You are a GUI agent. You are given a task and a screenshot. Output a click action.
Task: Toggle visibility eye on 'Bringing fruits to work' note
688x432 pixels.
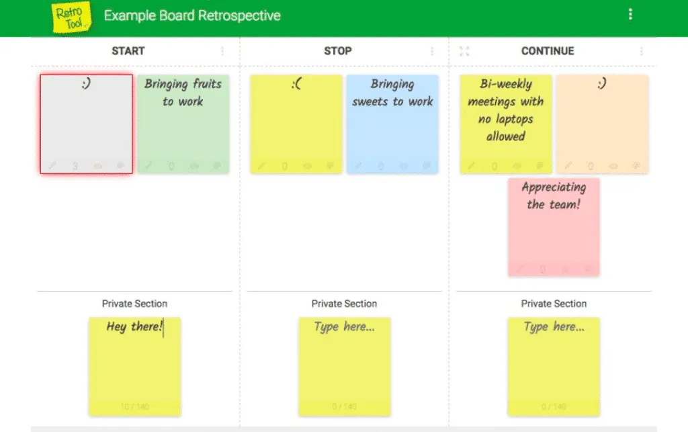[194, 166]
